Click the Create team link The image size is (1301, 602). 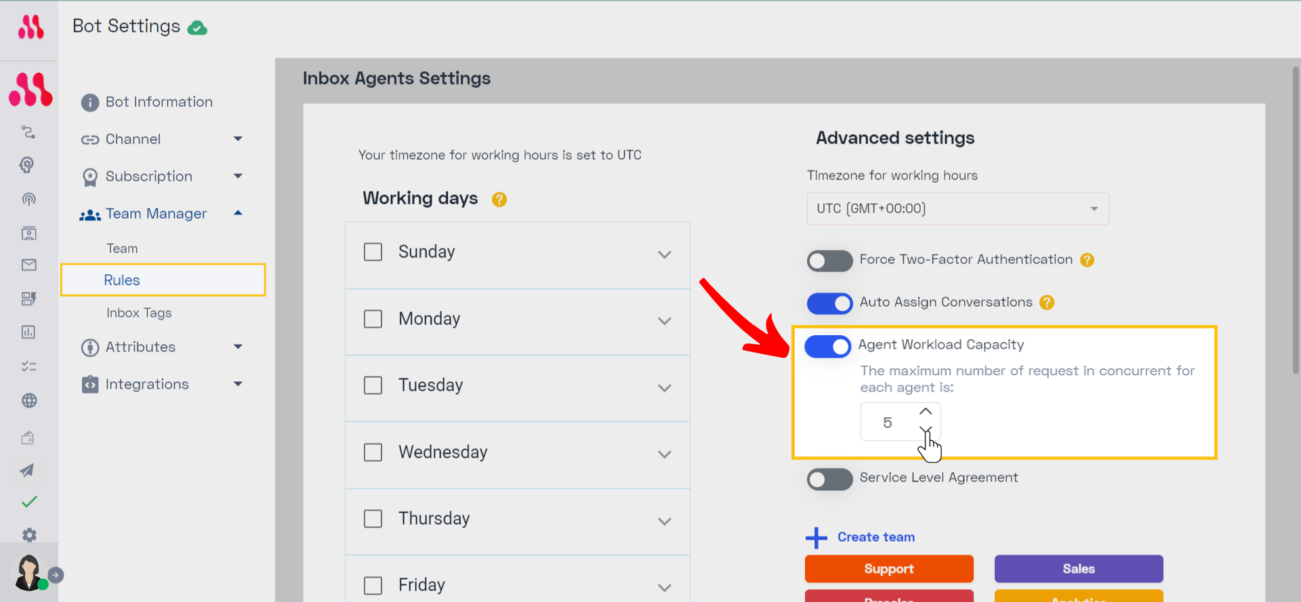pos(875,537)
